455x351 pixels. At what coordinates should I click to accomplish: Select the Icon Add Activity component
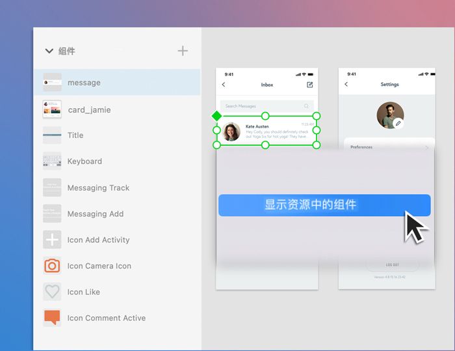click(117, 240)
